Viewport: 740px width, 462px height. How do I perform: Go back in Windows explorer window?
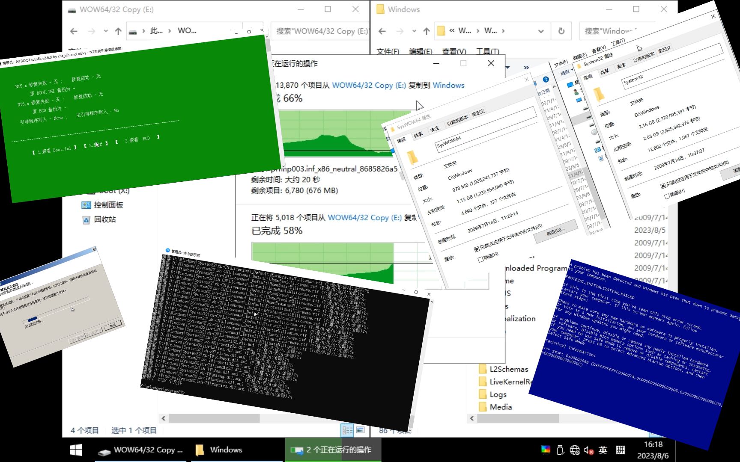tap(382, 31)
